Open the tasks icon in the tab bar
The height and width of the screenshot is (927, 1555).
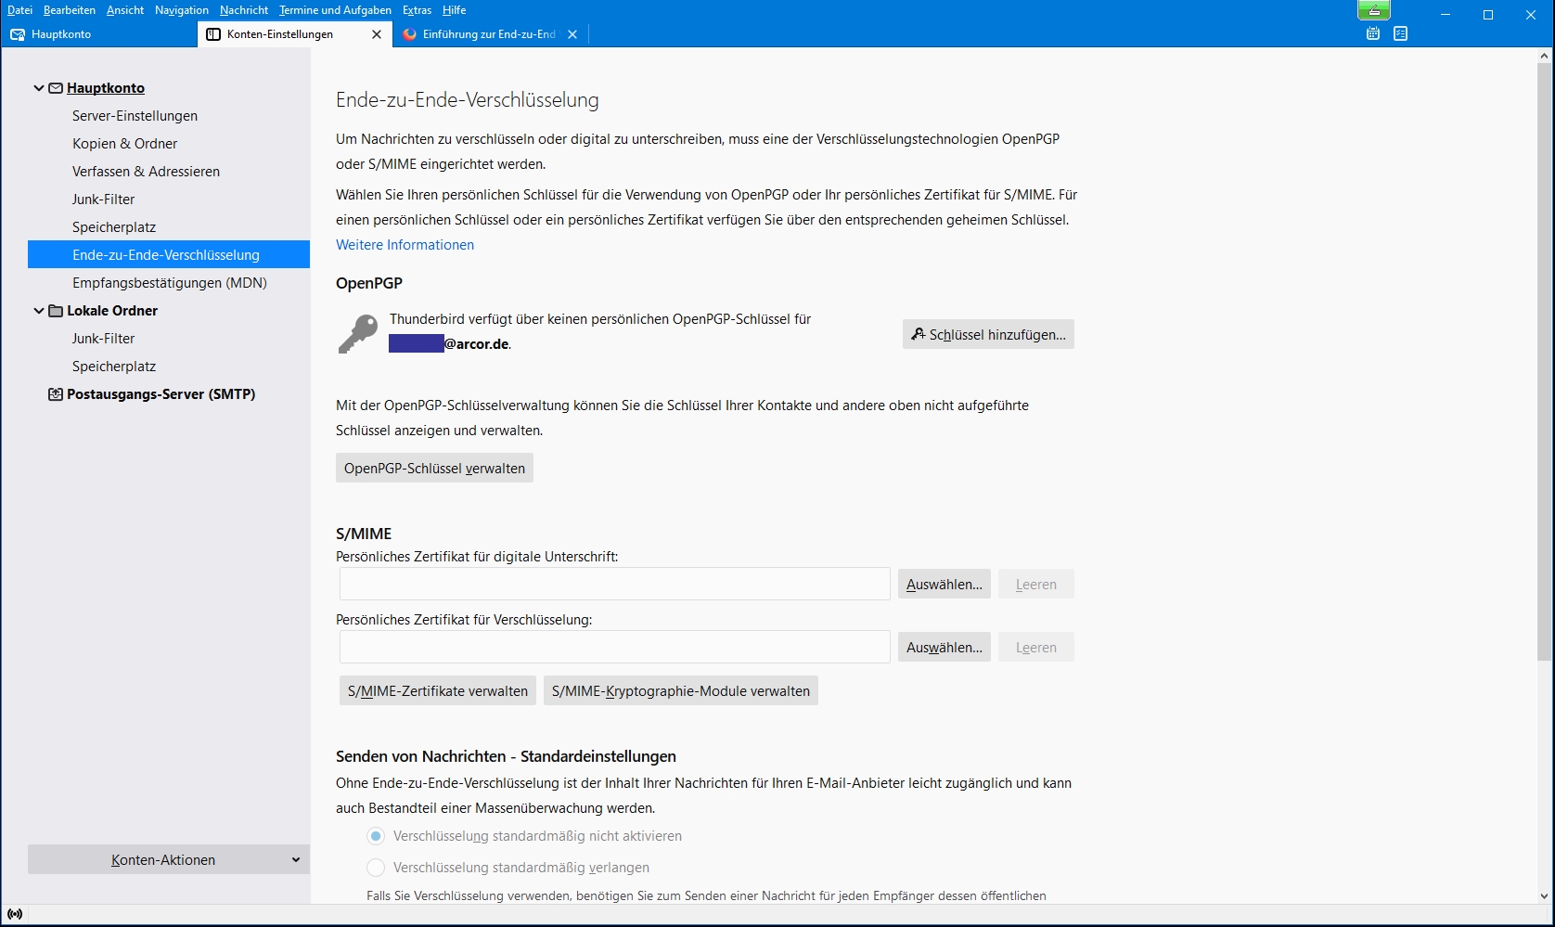point(1401,34)
